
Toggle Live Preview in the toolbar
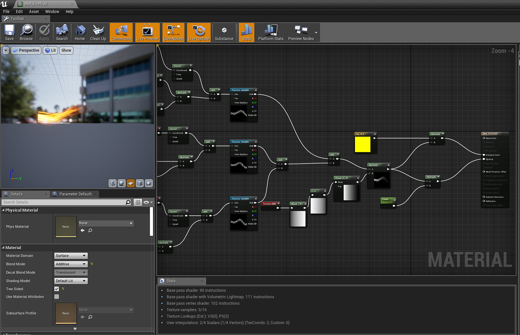click(147, 32)
